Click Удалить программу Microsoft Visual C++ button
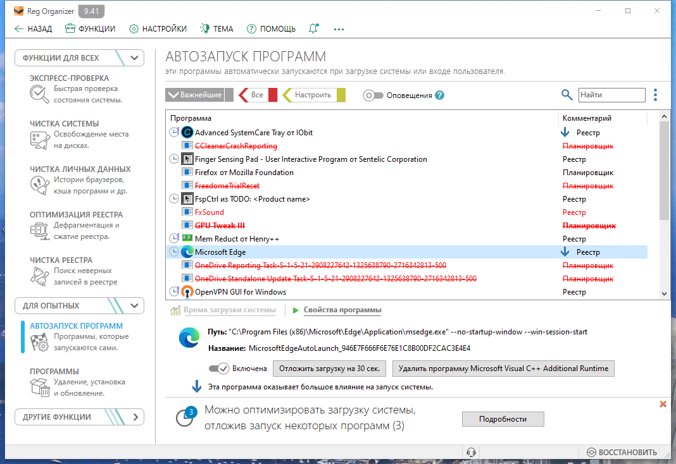676x464 pixels. coord(503,369)
